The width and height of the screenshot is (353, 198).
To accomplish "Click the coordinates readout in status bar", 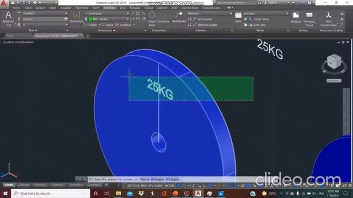I will (x=145, y=186).
